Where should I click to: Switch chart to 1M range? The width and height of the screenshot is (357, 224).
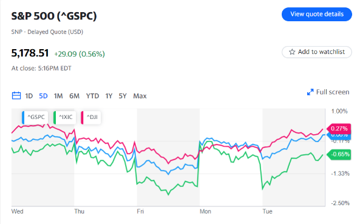click(x=58, y=96)
